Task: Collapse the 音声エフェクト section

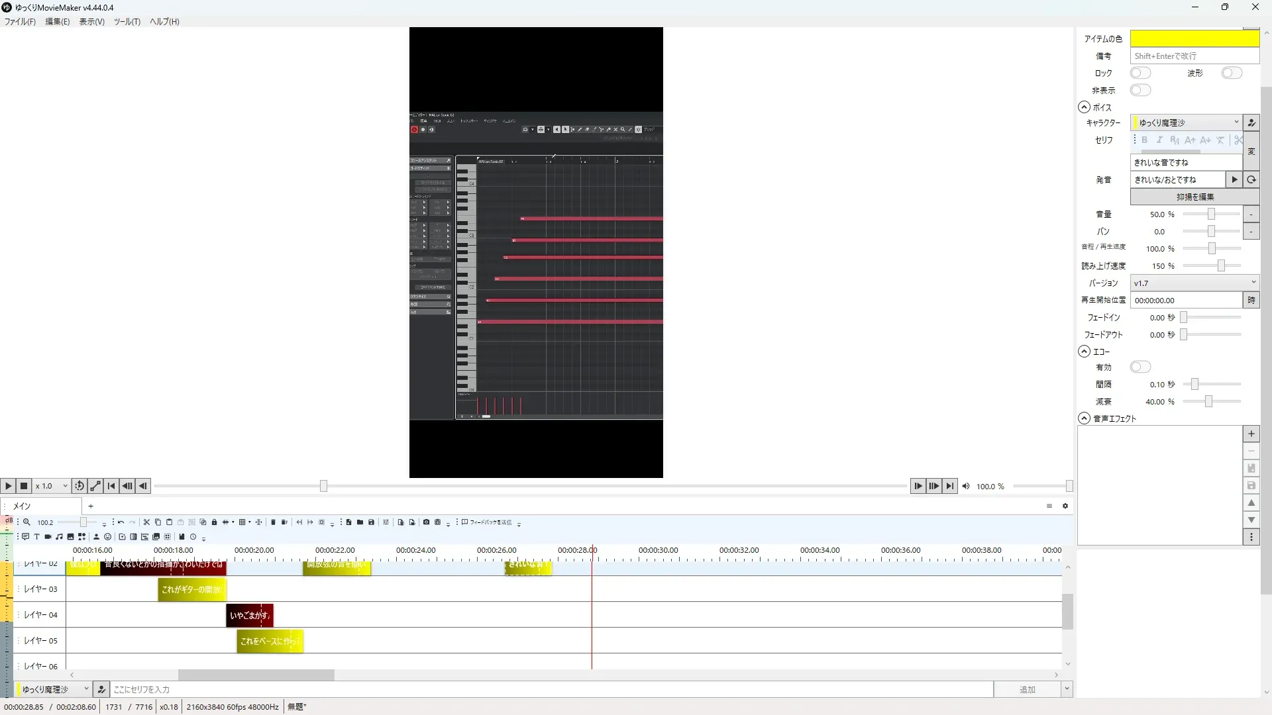Action: click(x=1084, y=418)
